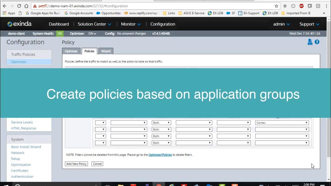The width and height of the screenshot is (331, 186).
Task: Bookmark this page with the star icon
Action: tap(276, 6)
